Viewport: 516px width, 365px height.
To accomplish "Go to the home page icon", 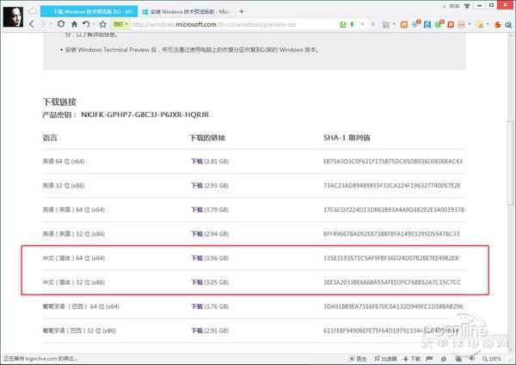I will click(x=74, y=24).
